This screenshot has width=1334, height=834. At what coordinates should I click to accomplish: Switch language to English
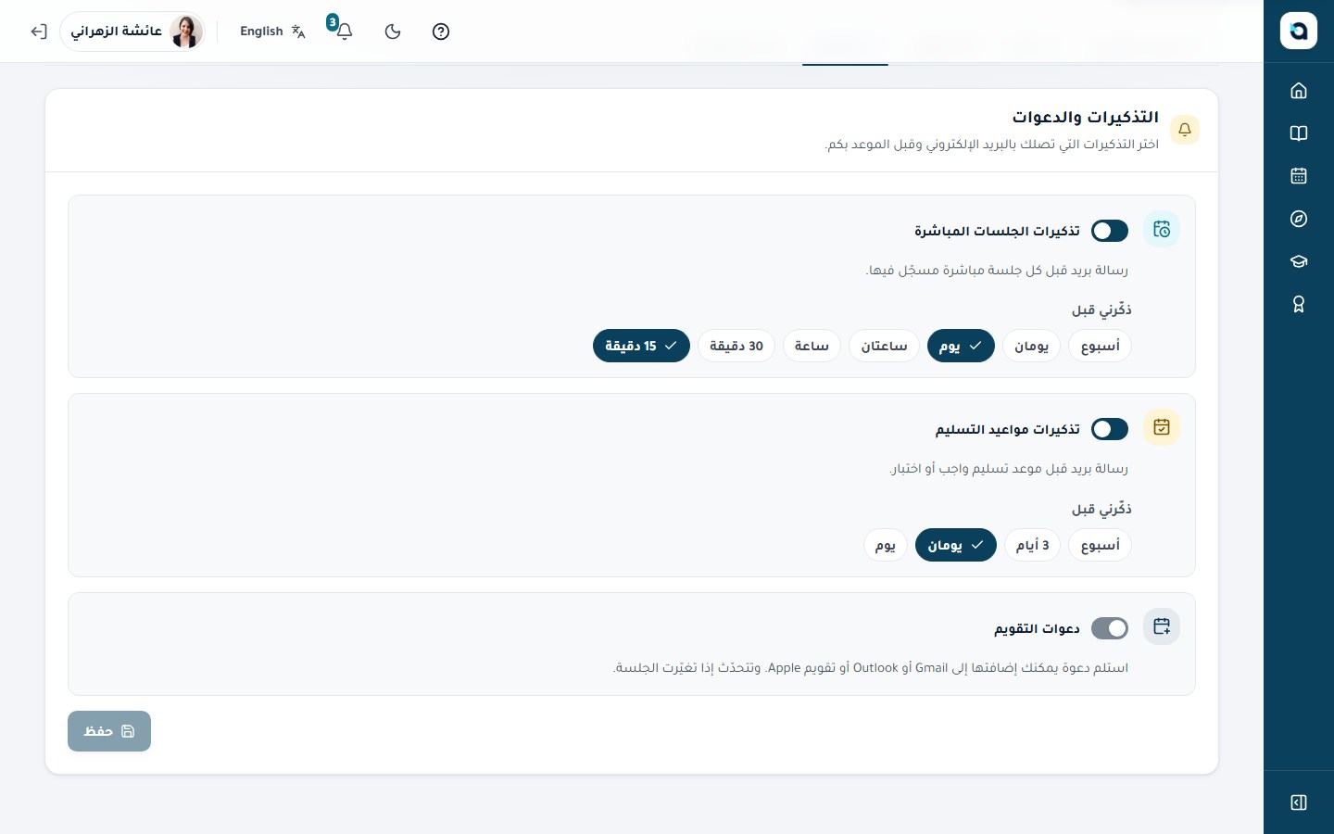pyautogui.click(x=272, y=32)
